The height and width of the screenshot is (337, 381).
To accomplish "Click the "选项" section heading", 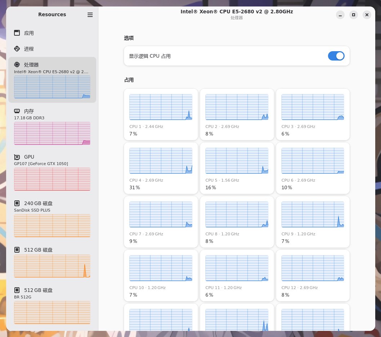I will click(129, 38).
